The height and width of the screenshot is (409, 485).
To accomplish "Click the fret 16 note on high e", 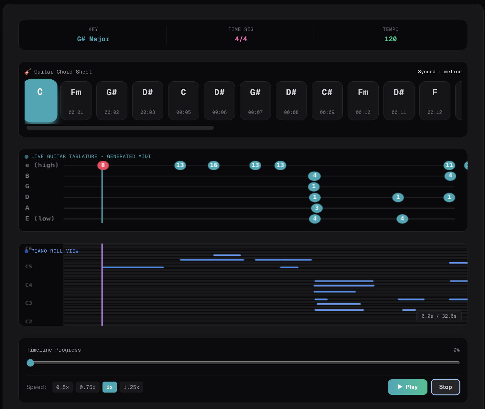I will tap(214, 165).
